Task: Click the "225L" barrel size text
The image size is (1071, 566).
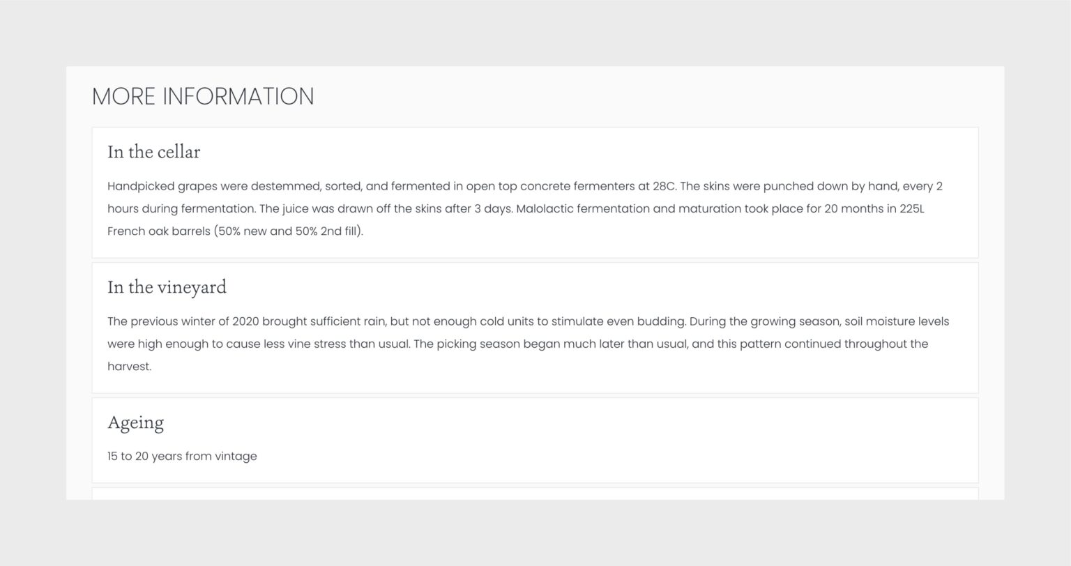Action: tap(911, 208)
